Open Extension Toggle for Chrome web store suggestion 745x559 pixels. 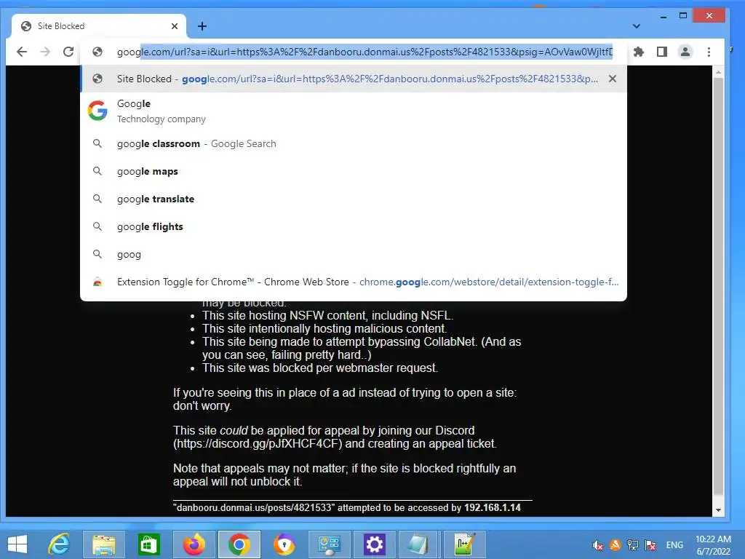pyautogui.click(x=354, y=282)
